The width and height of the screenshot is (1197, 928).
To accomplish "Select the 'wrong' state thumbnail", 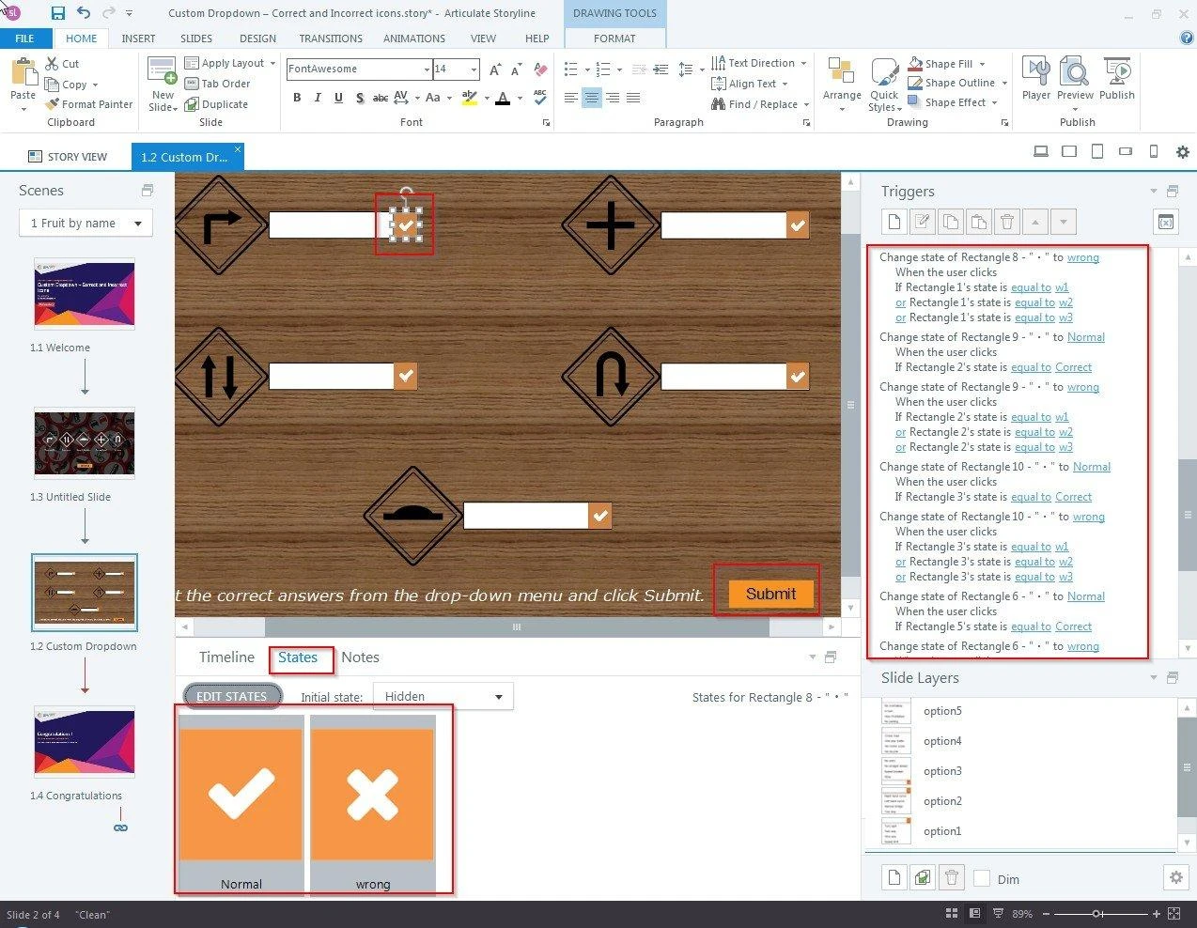I will pos(372,803).
